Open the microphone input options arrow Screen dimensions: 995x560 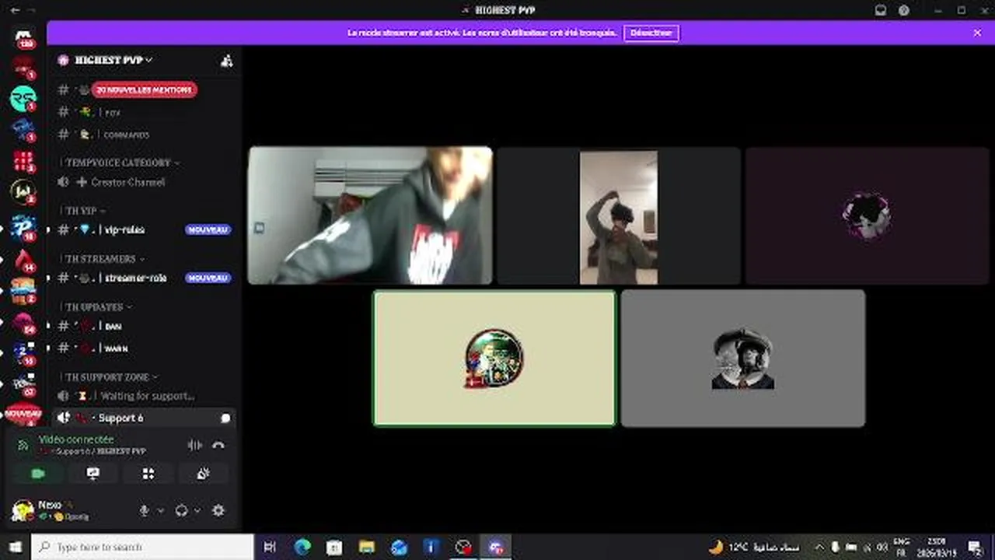[161, 510]
